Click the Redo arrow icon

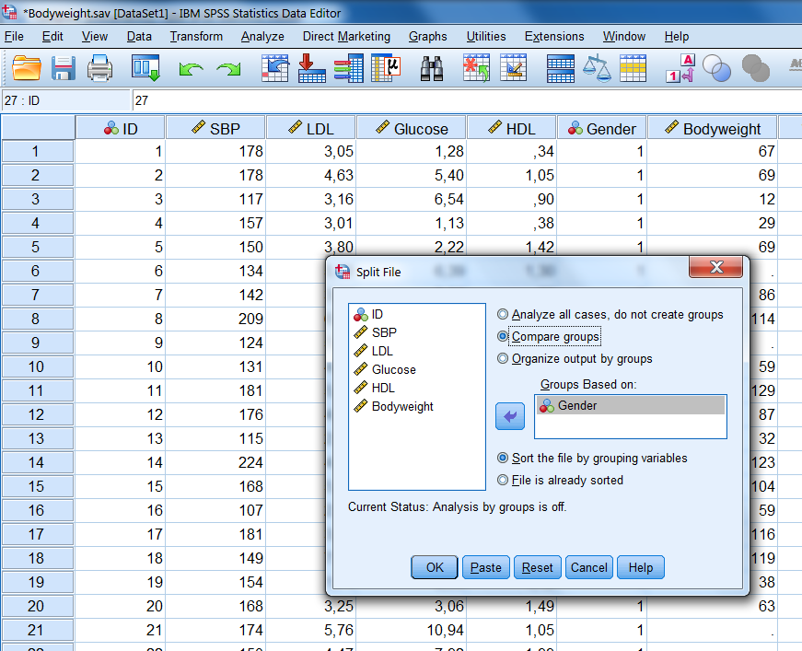tap(228, 70)
